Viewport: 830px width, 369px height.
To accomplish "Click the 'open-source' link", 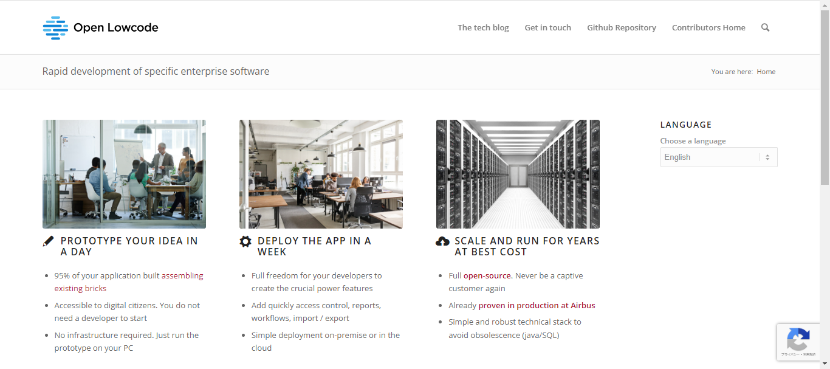I will coord(488,275).
